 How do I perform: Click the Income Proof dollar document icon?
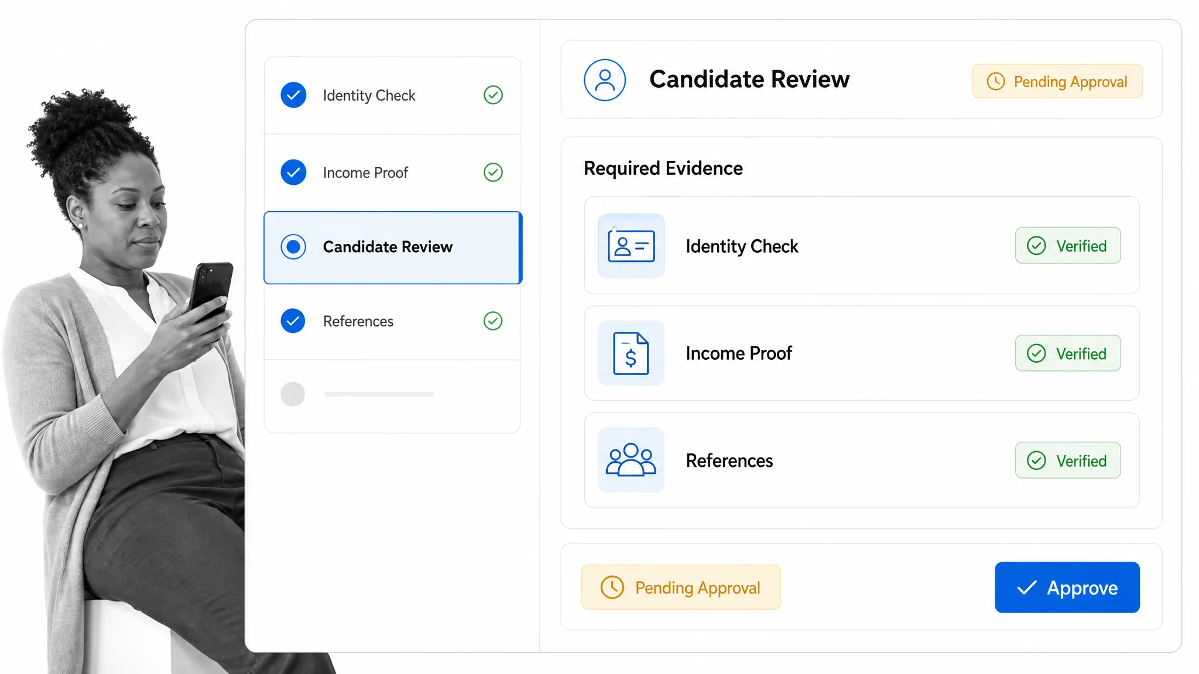[x=631, y=353]
